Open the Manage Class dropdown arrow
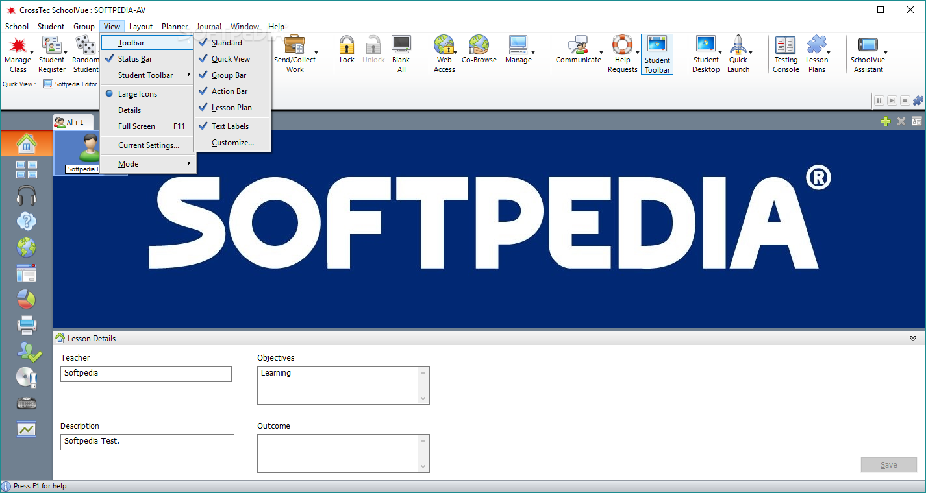The height and width of the screenshot is (493, 926). pyautogui.click(x=32, y=53)
